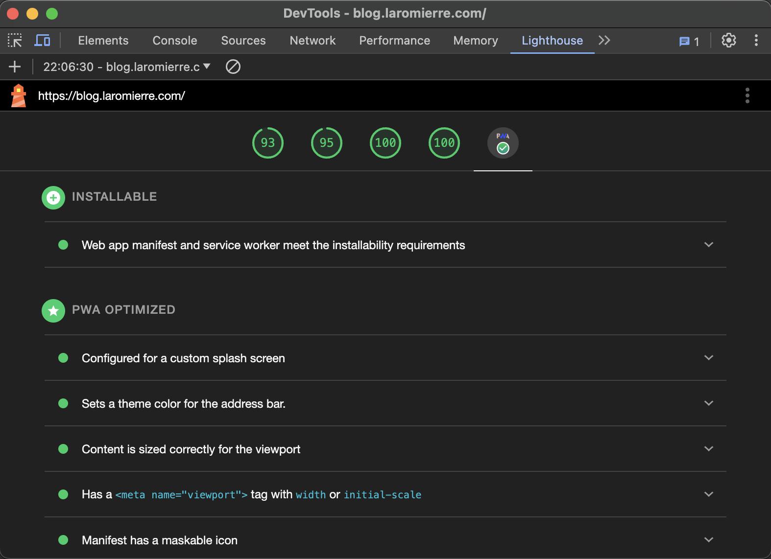
Task: Activate the inspect element picker icon
Action: (x=15, y=40)
